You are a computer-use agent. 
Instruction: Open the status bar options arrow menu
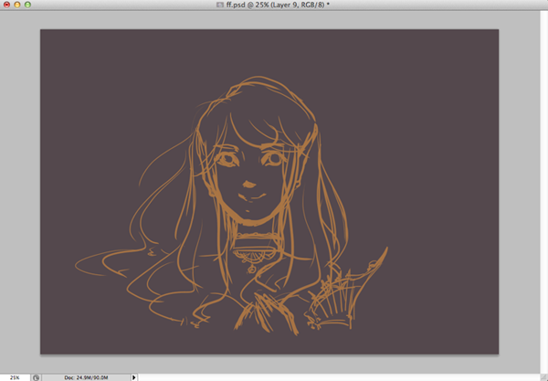tap(134, 377)
